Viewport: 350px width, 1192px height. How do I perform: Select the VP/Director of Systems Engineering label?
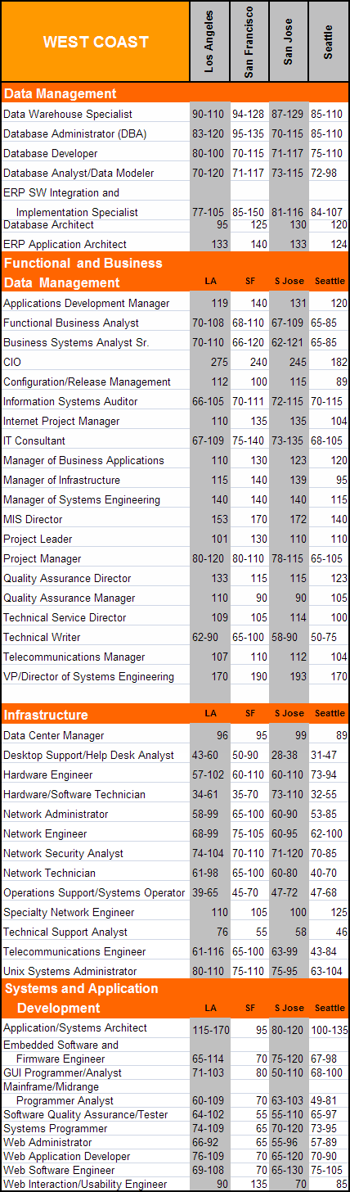(x=88, y=676)
